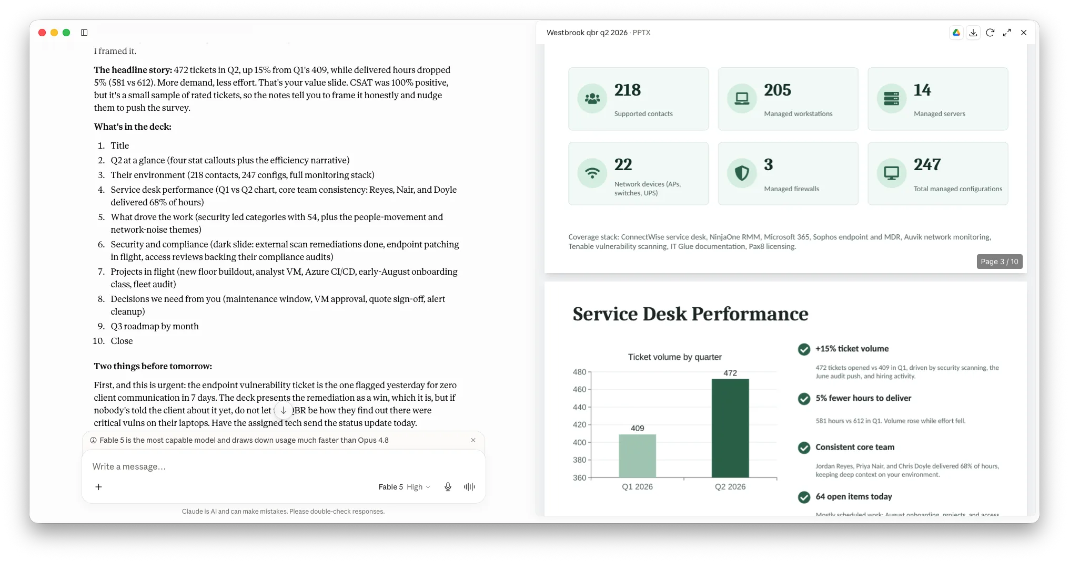Click the Supported contacts people icon
This screenshot has height=562, width=1069.
592,99
